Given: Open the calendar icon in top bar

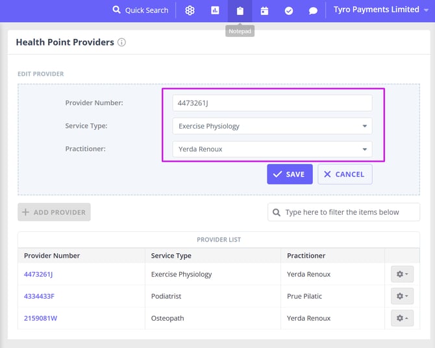Looking at the screenshot, I should (264, 10).
